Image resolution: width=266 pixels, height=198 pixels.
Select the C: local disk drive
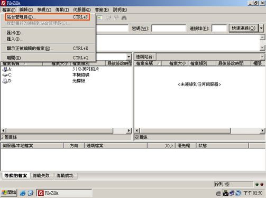pyautogui.click(x=7, y=75)
